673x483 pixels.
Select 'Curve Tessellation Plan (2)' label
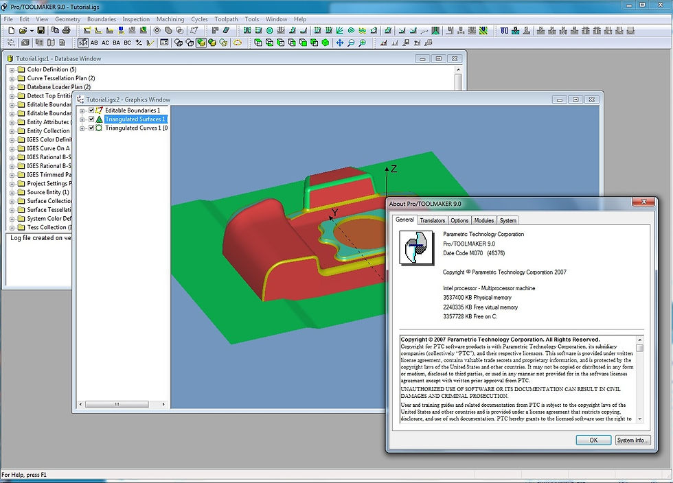(61, 78)
